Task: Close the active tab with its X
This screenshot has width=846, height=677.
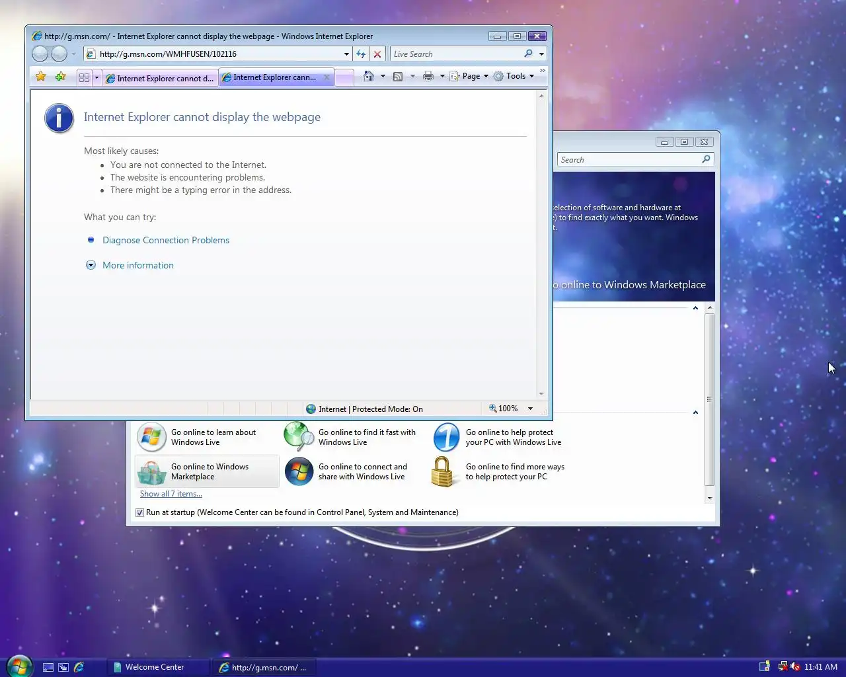Action: [327, 77]
